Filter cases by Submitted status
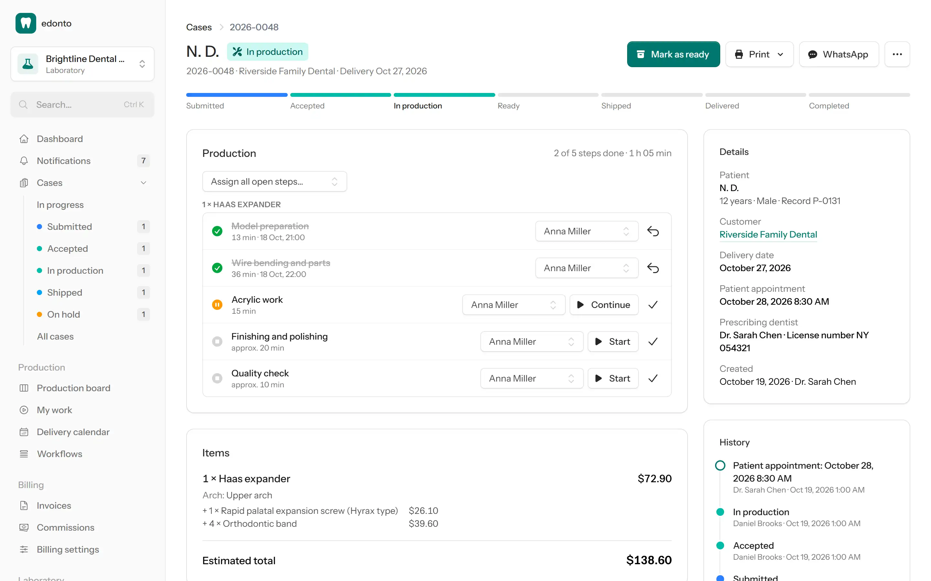 92,226
